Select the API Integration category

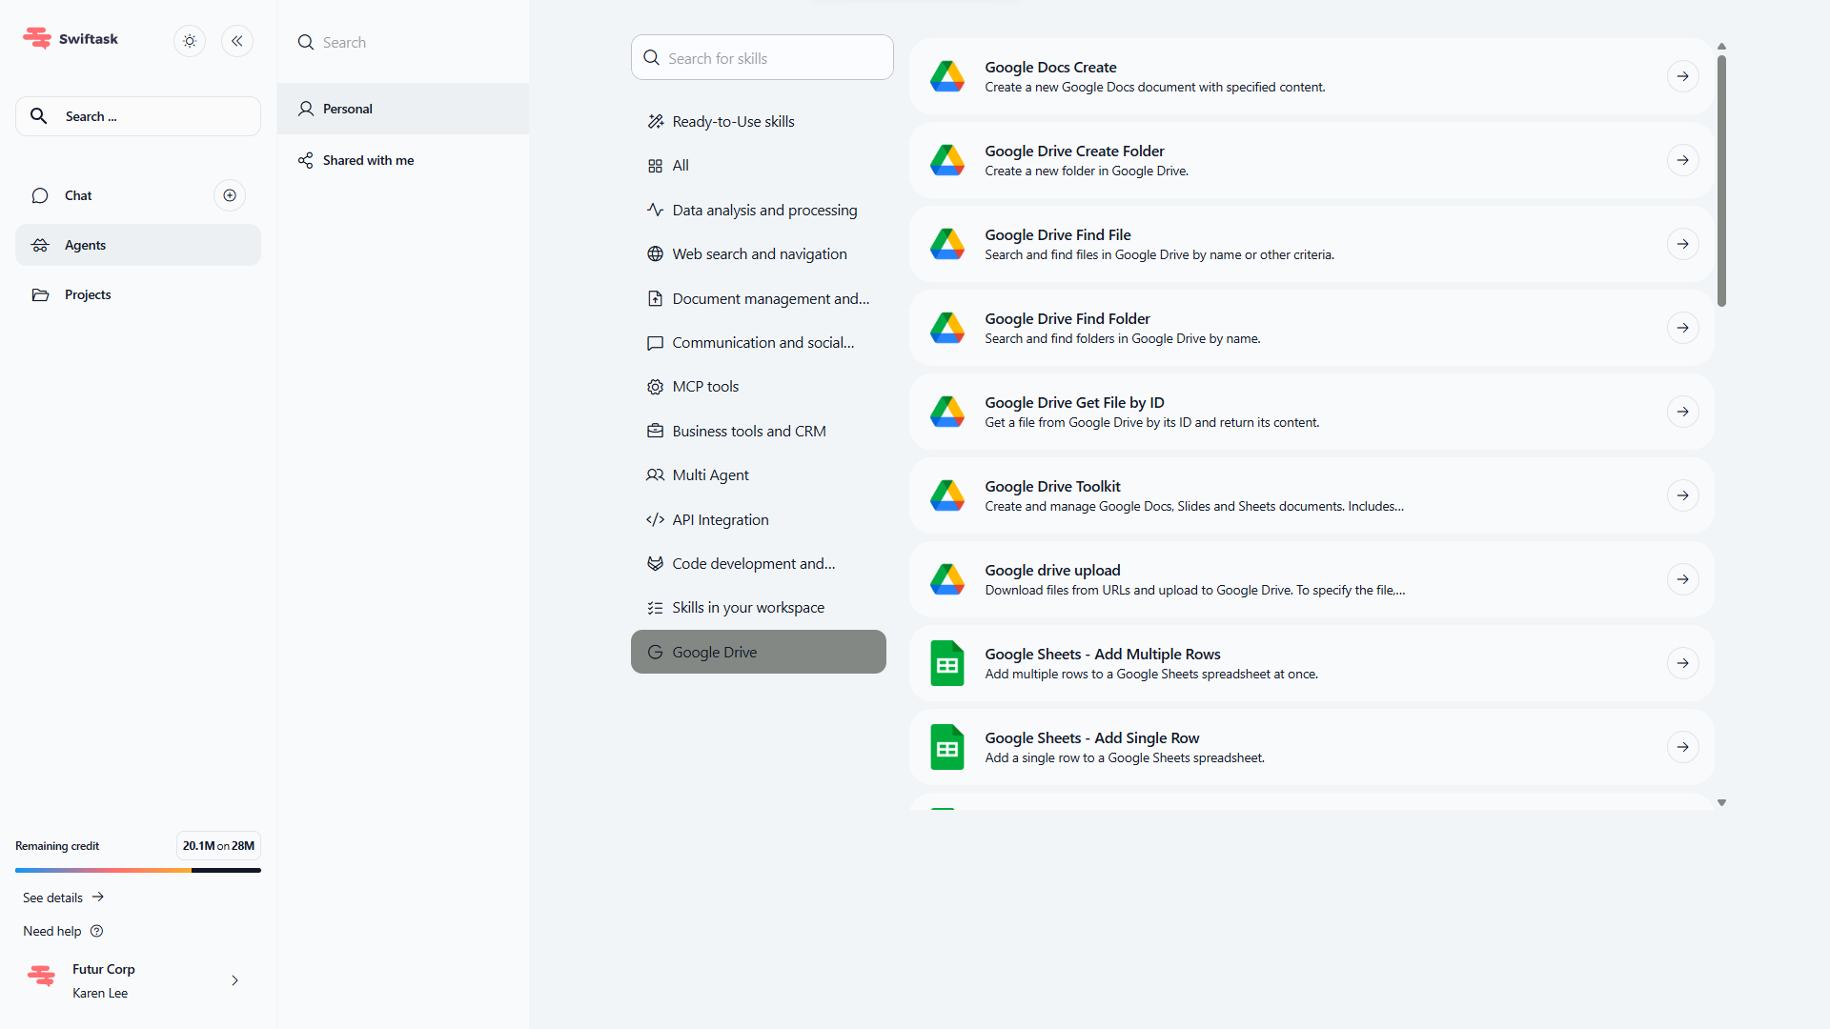click(x=720, y=520)
